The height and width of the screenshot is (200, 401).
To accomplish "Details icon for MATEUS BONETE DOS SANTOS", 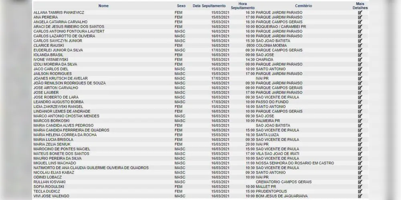I will [360, 154].
